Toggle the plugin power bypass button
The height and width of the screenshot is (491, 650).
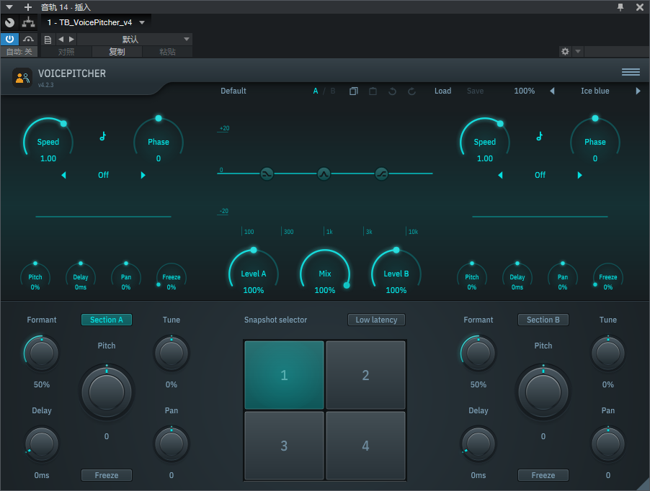(x=9, y=40)
